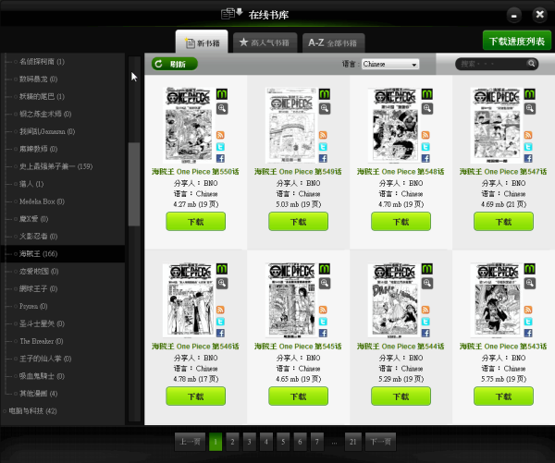Image resolution: width=555 pixels, height=463 pixels.
Task: Select 火影忍者 (0) category
Action: 38,237
